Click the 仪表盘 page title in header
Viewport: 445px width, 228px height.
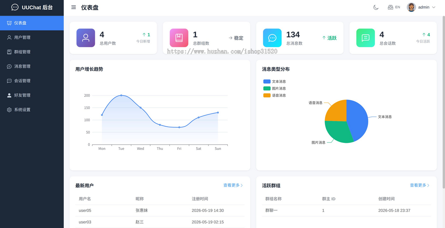[90, 7]
